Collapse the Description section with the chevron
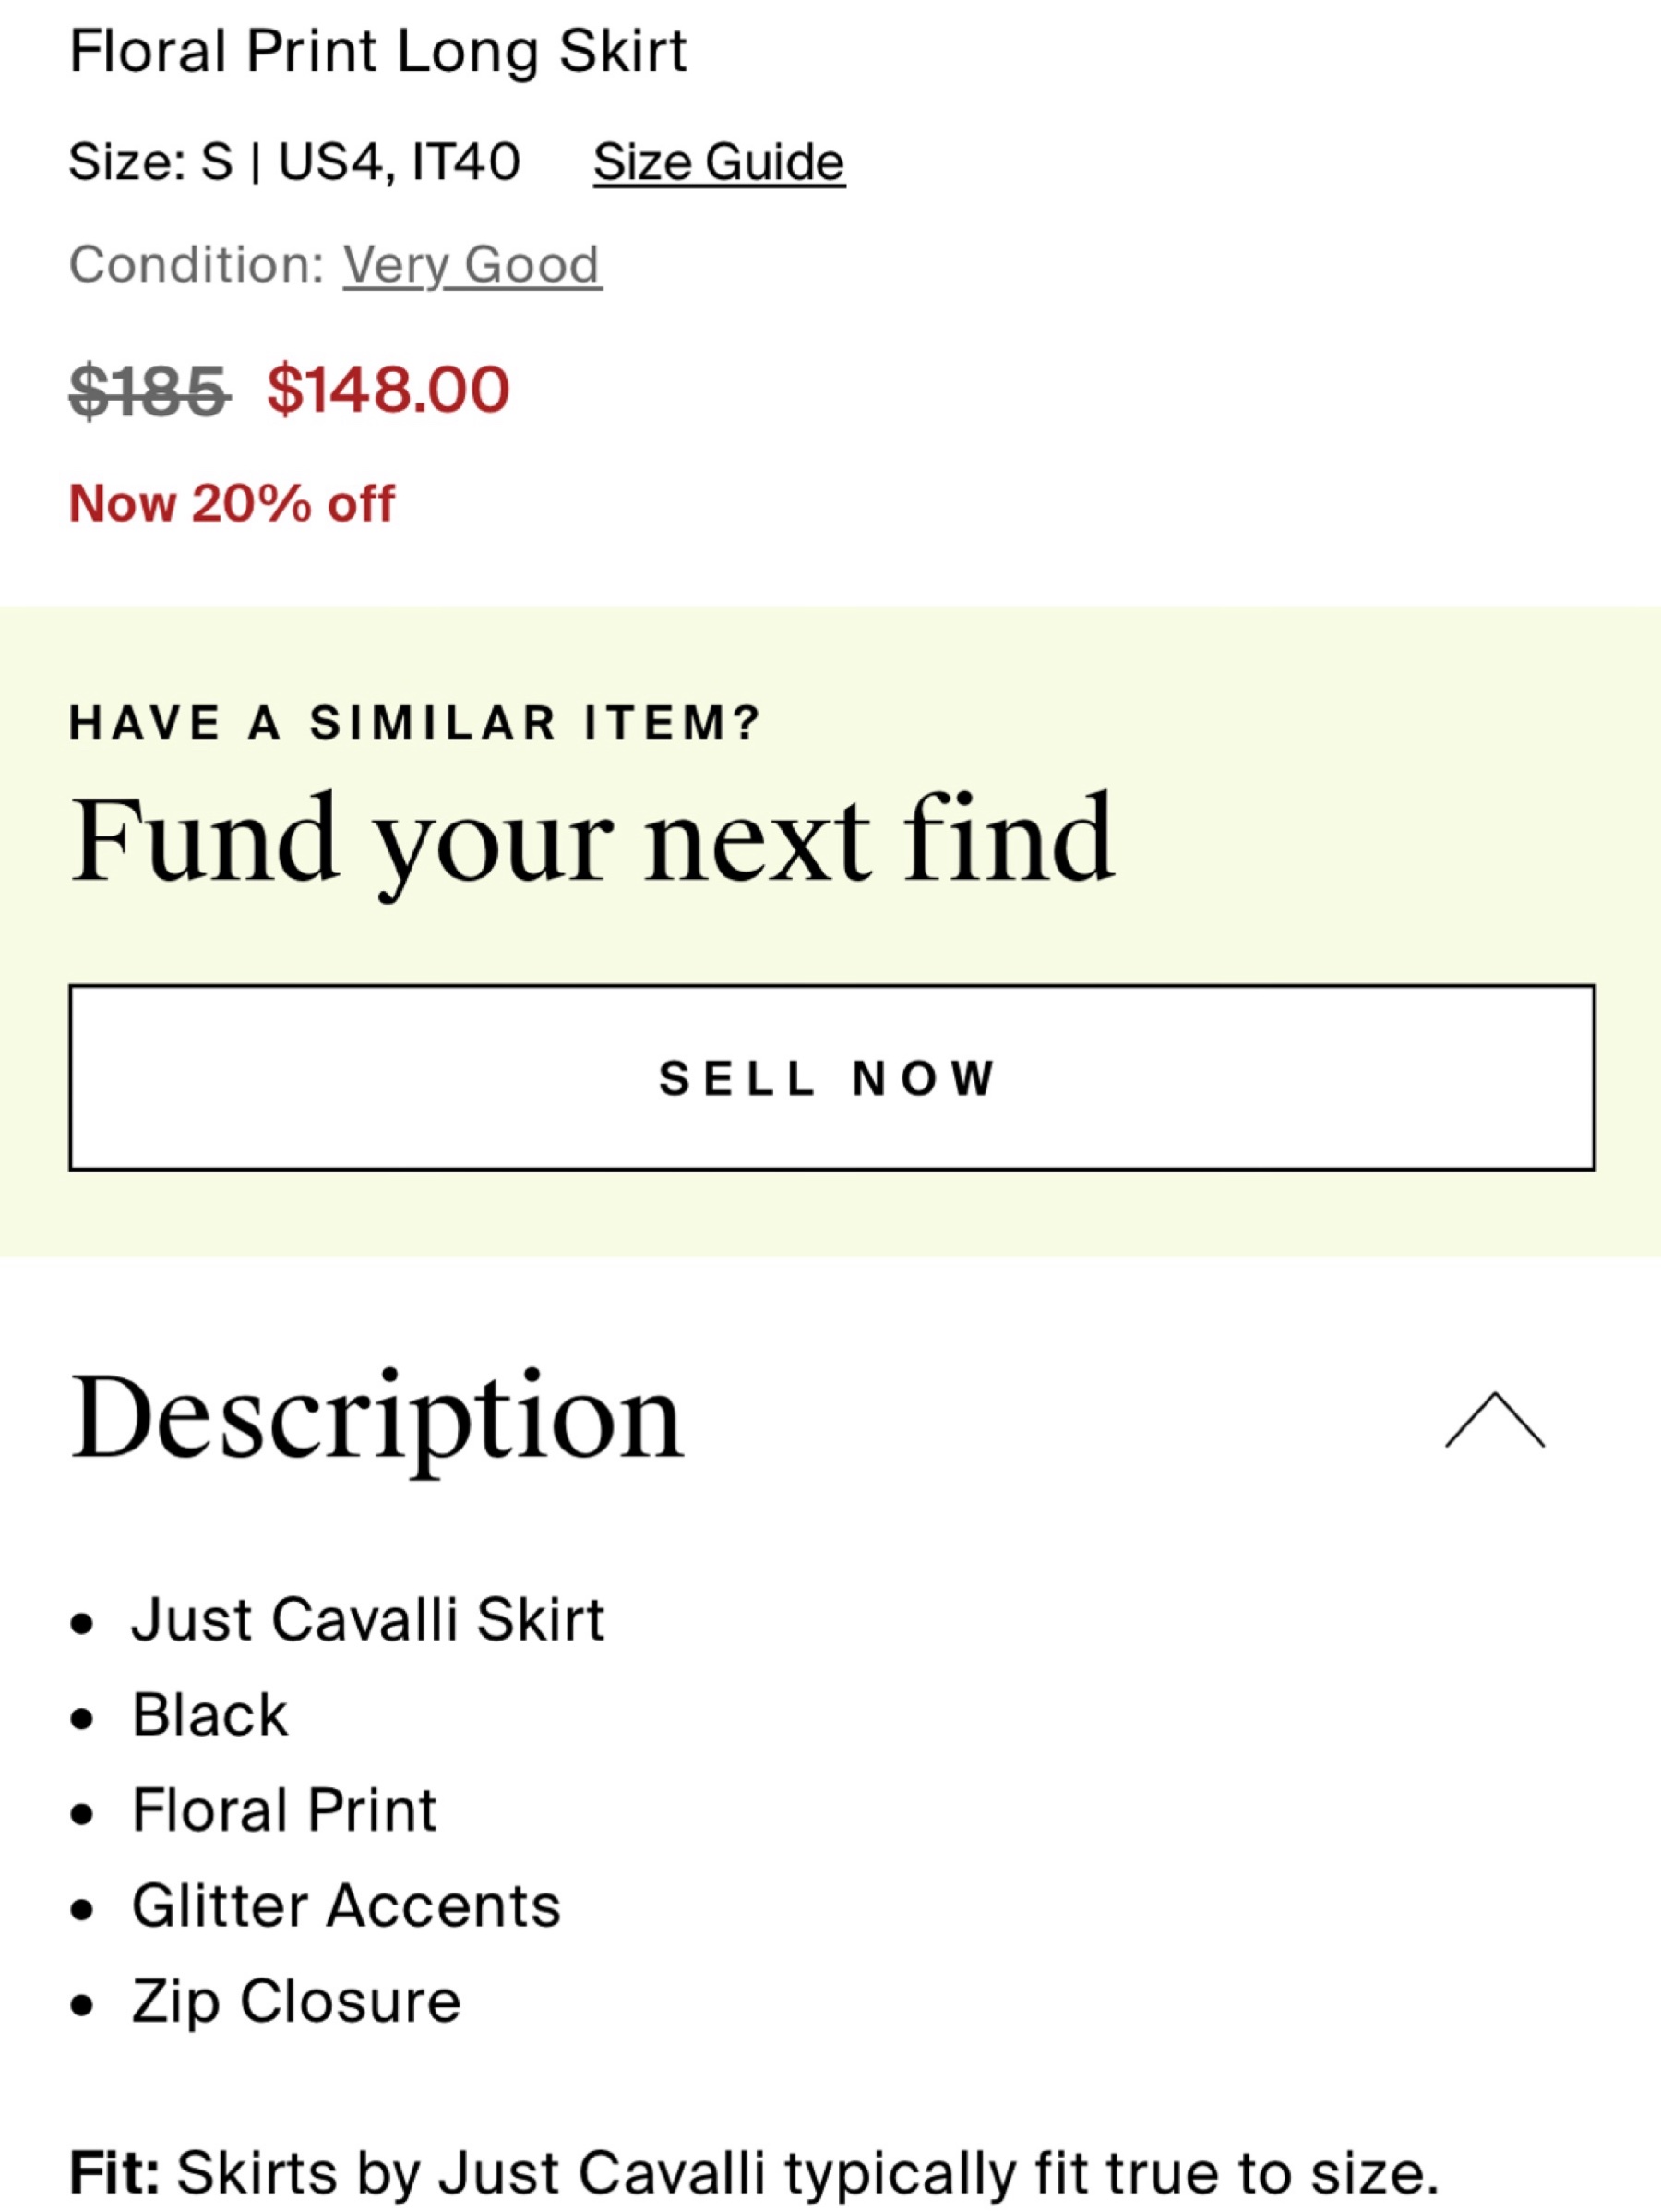 click(x=1494, y=1419)
